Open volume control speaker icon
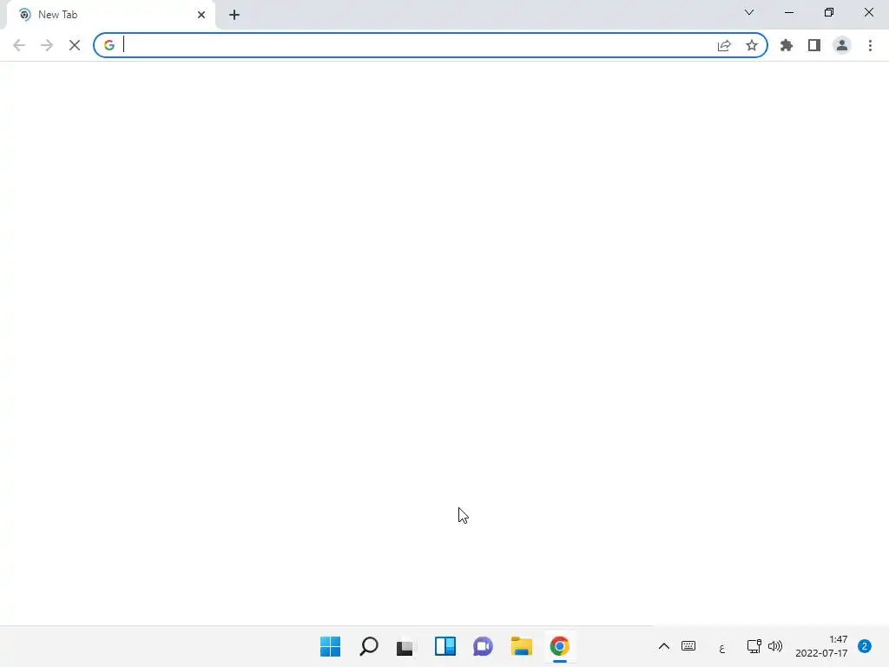The image size is (889, 667). coord(775,646)
